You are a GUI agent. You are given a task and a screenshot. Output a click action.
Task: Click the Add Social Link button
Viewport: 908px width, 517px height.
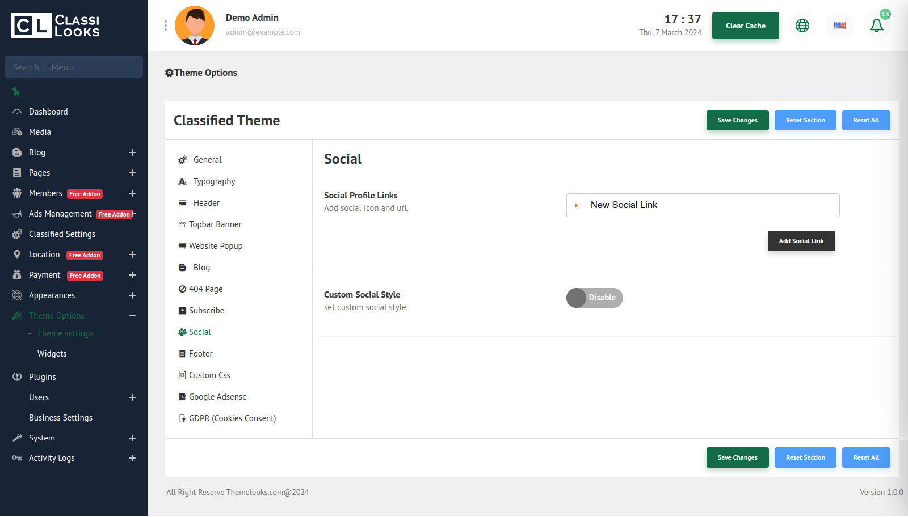click(x=801, y=241)
